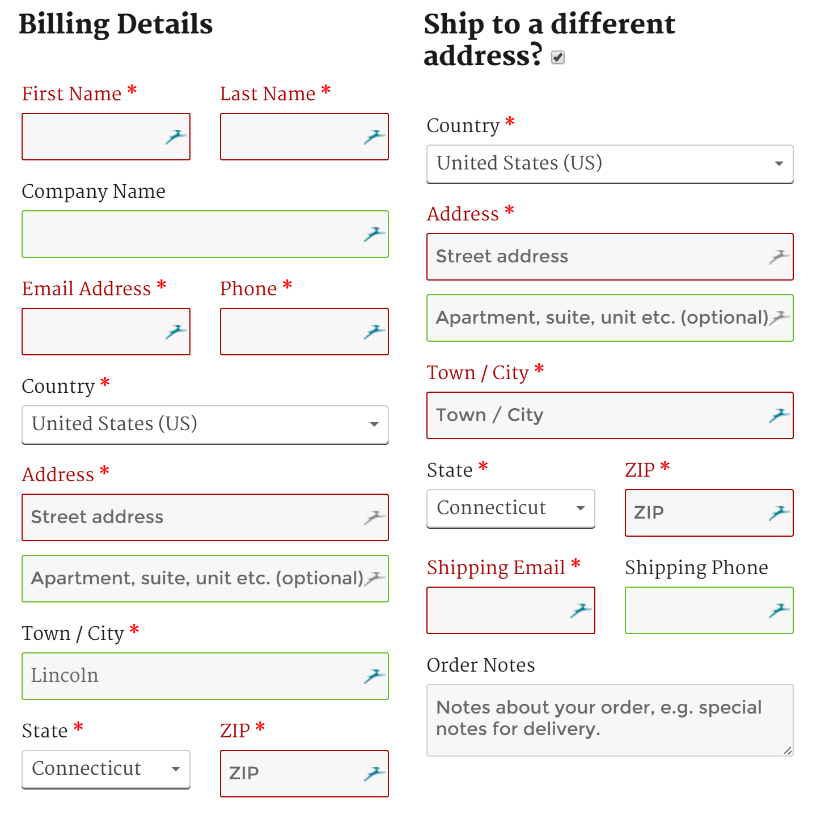Click autofill icon in billing Lincoln city field
This screenshot has height=815, width=825.
coord(374,676)
